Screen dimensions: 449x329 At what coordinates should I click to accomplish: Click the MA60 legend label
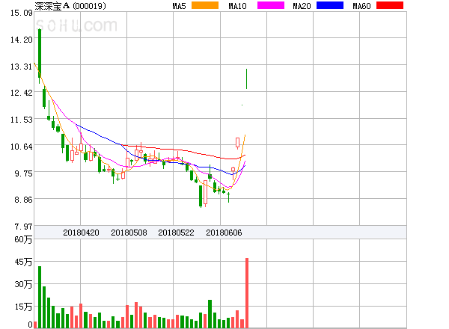[x=361, y=6]
